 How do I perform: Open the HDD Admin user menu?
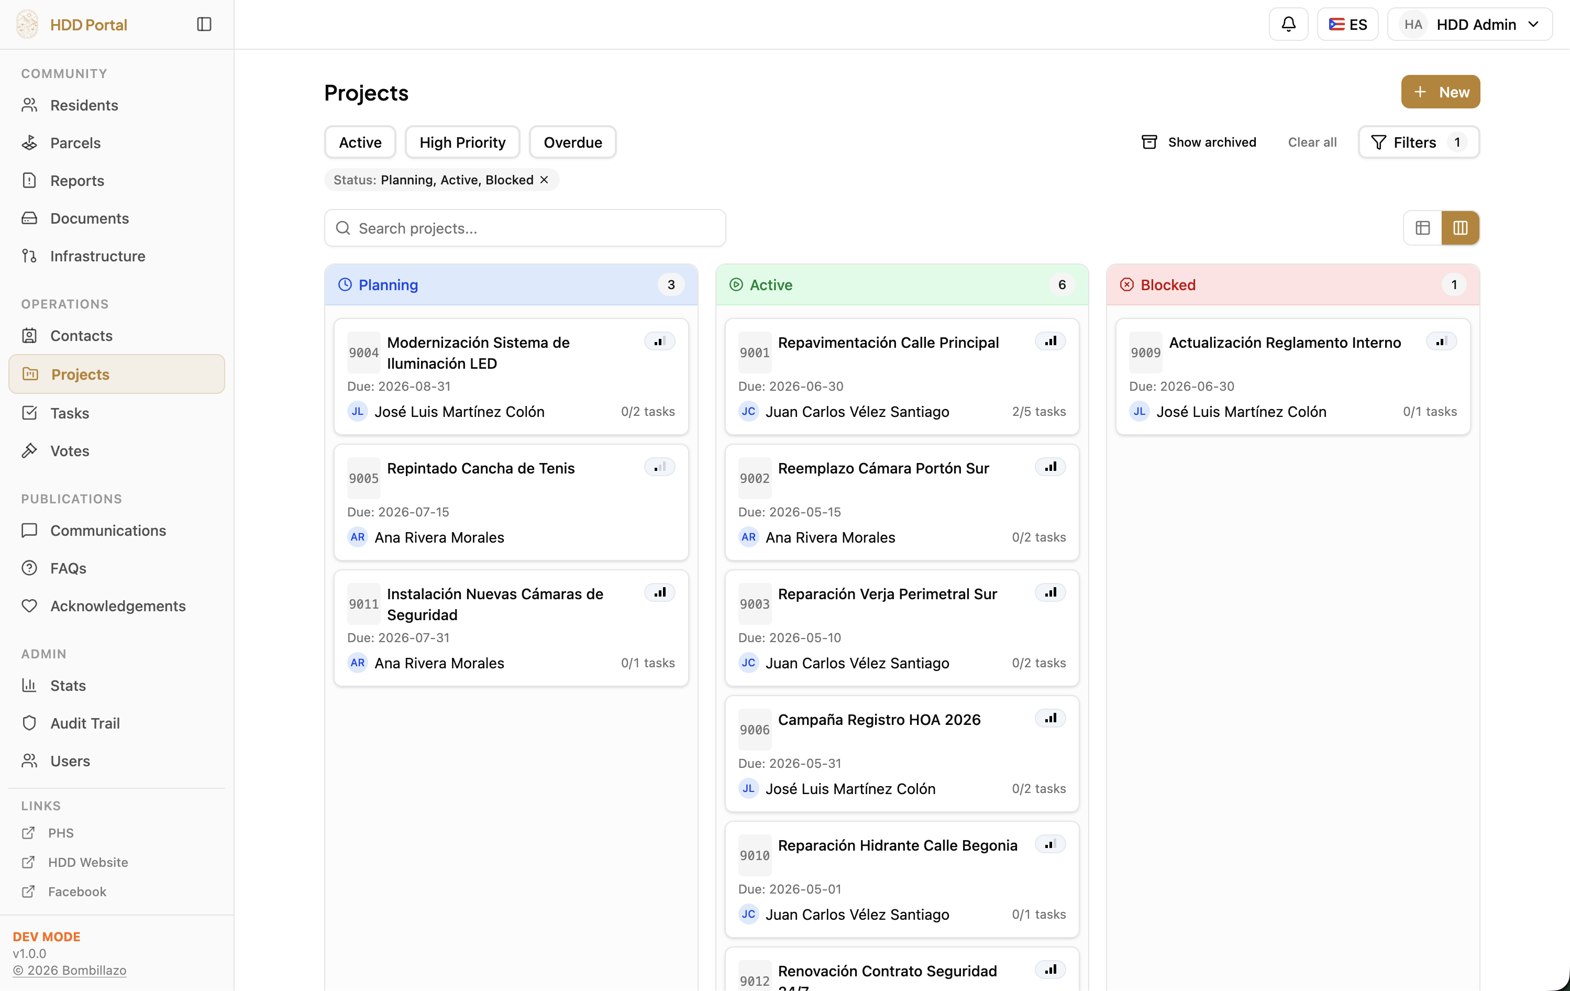coord(1469,25)
